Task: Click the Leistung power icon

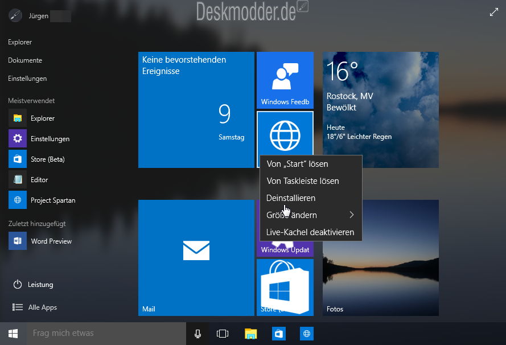Action: tap(18, 284)
